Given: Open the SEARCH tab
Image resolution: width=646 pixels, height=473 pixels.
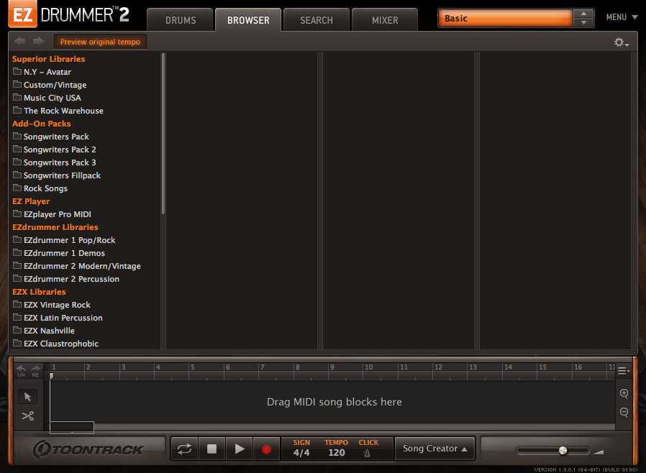Looking at the screenshot, I should tap(316, 20).
